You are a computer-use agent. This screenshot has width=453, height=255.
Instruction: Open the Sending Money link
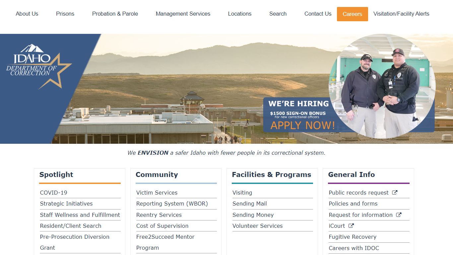[x=253, y=215]
